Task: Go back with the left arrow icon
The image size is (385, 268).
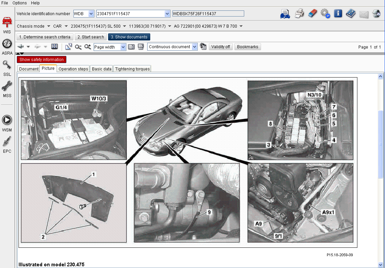Action: coord(21,47)
